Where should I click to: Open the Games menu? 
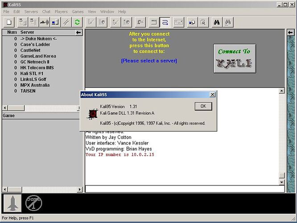click(78, 12)
